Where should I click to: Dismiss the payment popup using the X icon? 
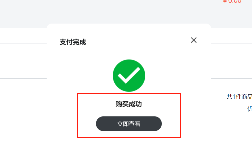pyautogui.click(x=194, y=40)
